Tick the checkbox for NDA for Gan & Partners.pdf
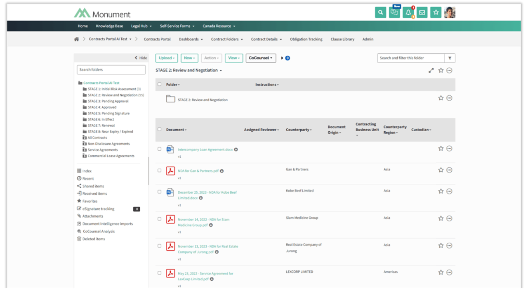 click(x=160, y=170)
